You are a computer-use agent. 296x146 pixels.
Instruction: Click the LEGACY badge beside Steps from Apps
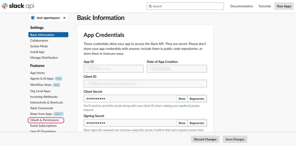point(58,114)
